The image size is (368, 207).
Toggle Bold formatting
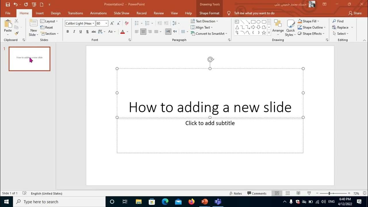(x=68, y=32)
